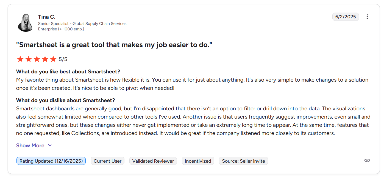Click the third rating star

point(37,59)
